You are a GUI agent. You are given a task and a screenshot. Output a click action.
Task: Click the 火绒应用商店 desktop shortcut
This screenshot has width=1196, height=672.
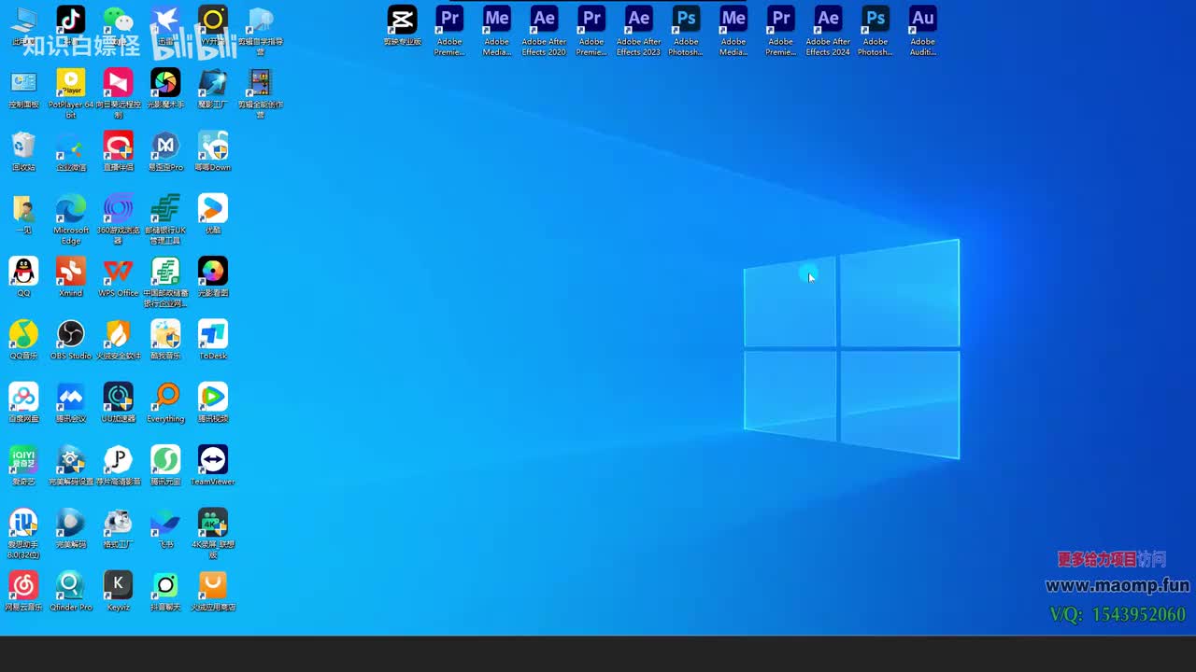(x=213, y=585)
